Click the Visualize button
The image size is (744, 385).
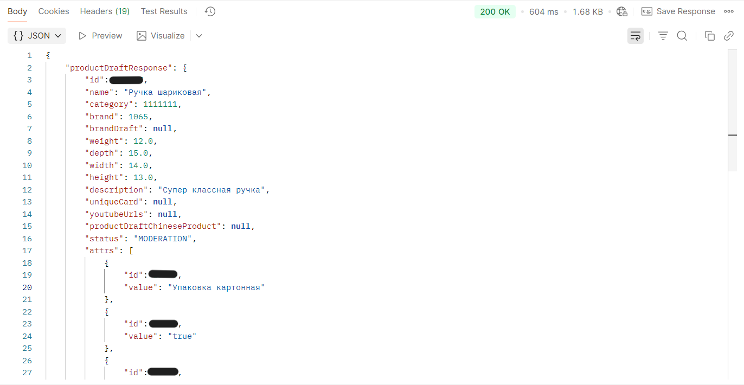[x=161, y=36]
